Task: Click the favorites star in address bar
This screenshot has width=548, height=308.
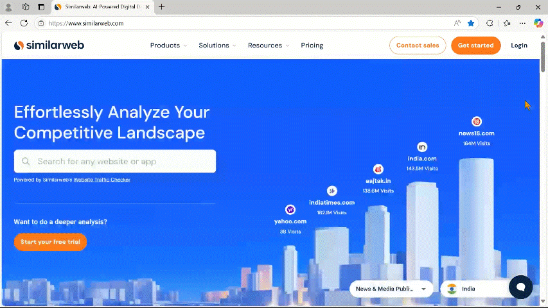Action: tap(471, 23)
